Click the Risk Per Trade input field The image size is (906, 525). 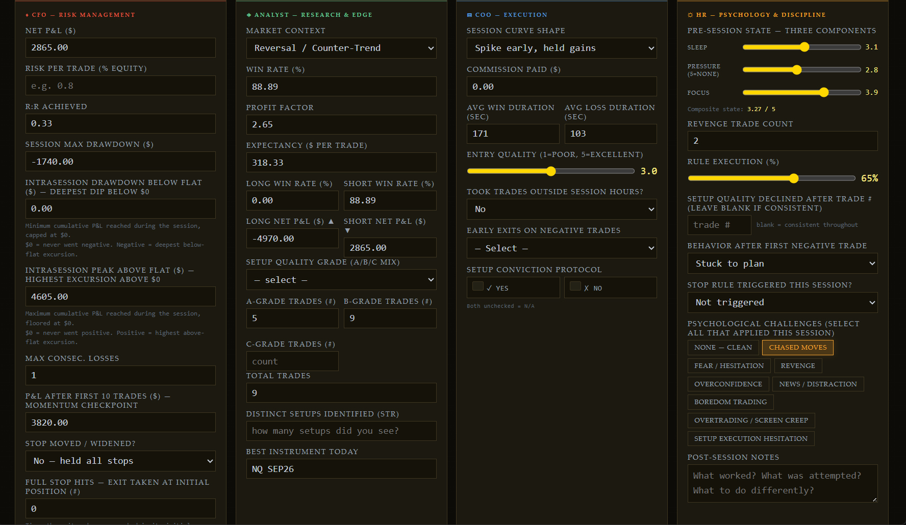tap(120, 86)
